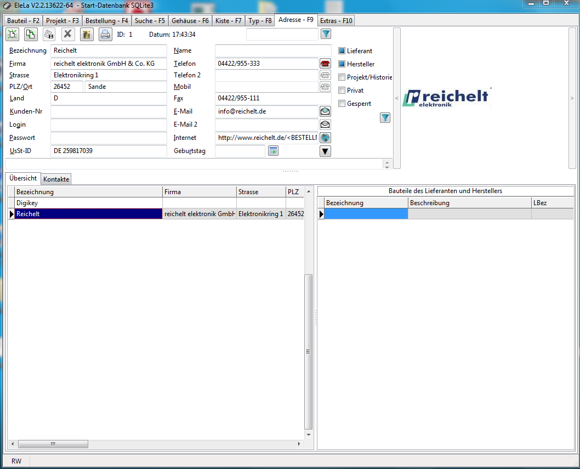Save the address record
The image size is (580, 469).
[49, 35]
